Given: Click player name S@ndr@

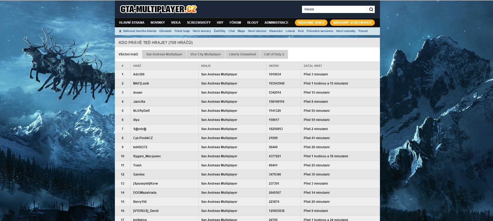Looking at the screenshot, I should pyautogui.click(x=140, y=129).
